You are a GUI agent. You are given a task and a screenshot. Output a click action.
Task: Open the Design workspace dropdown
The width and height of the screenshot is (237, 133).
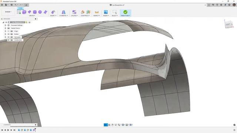(x=8, y=12)
